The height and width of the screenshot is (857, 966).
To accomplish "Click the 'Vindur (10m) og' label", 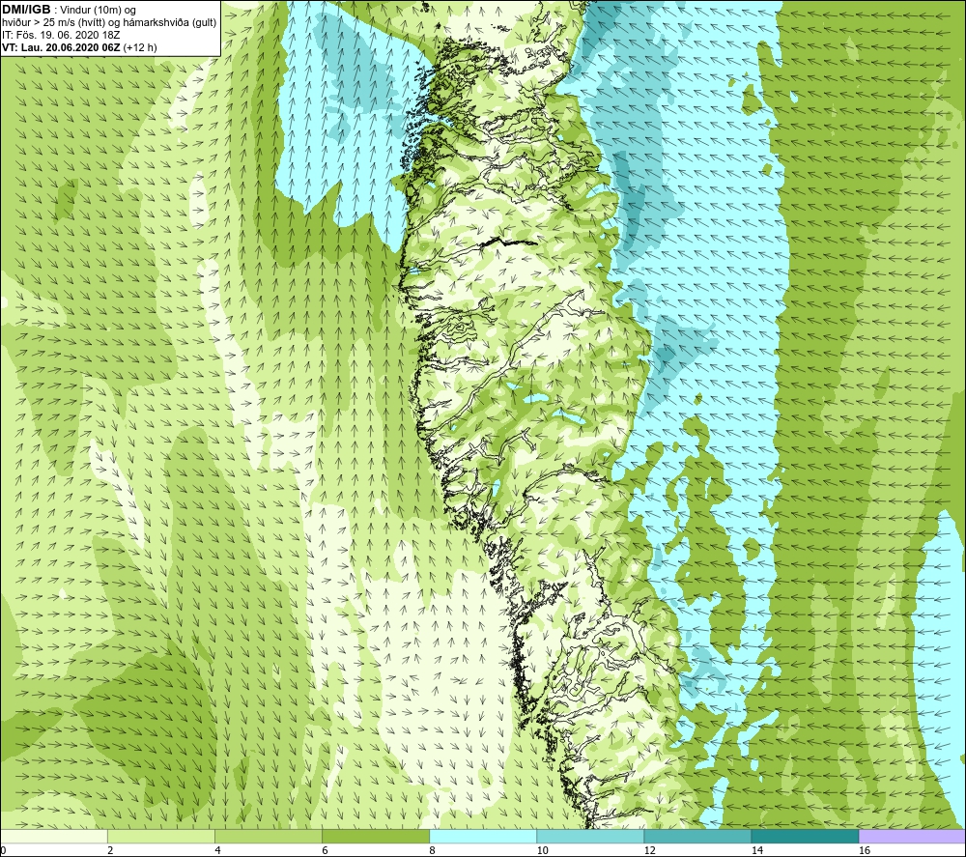I will [x=98, y=10].
